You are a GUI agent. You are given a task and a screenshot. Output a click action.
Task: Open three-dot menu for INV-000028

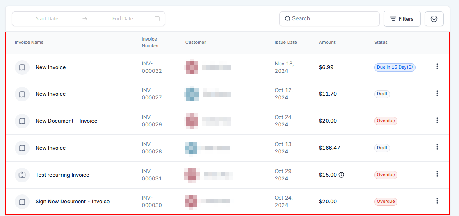437,147
